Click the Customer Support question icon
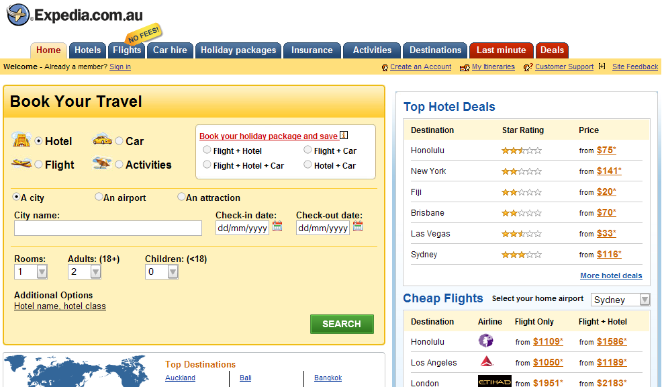This screenshot has width=664, height=387. [x=528, y=67]
